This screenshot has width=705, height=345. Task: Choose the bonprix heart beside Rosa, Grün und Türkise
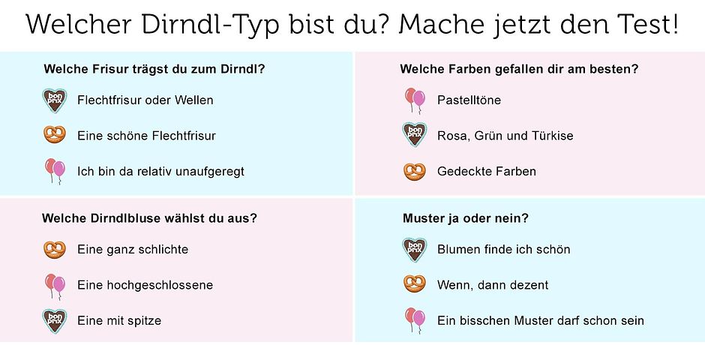tap(415, 134)
